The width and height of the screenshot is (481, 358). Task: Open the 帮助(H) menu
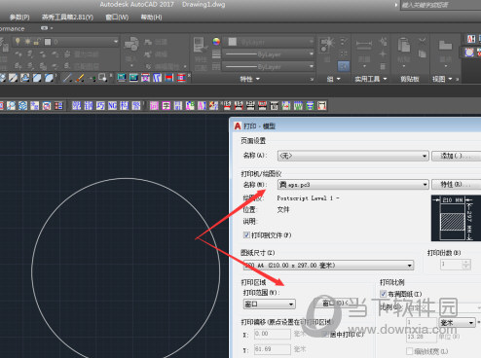(151, 18)
